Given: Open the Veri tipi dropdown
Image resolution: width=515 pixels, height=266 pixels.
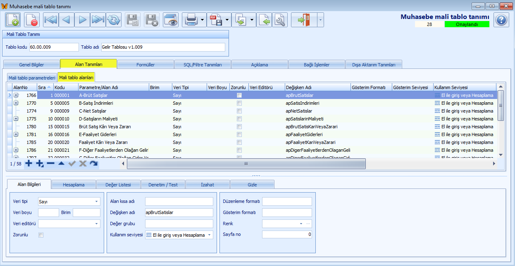Looking at the screenshot, I should [x=96, y=202].
